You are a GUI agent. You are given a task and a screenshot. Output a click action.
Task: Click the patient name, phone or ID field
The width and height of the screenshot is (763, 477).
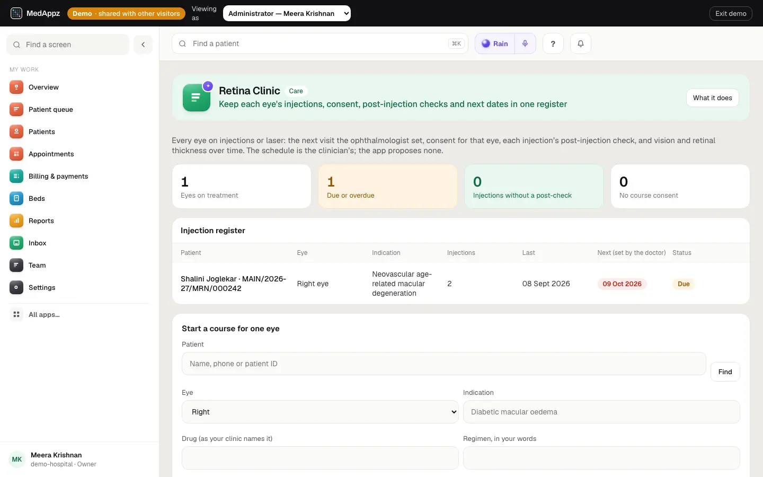(443, 364)
